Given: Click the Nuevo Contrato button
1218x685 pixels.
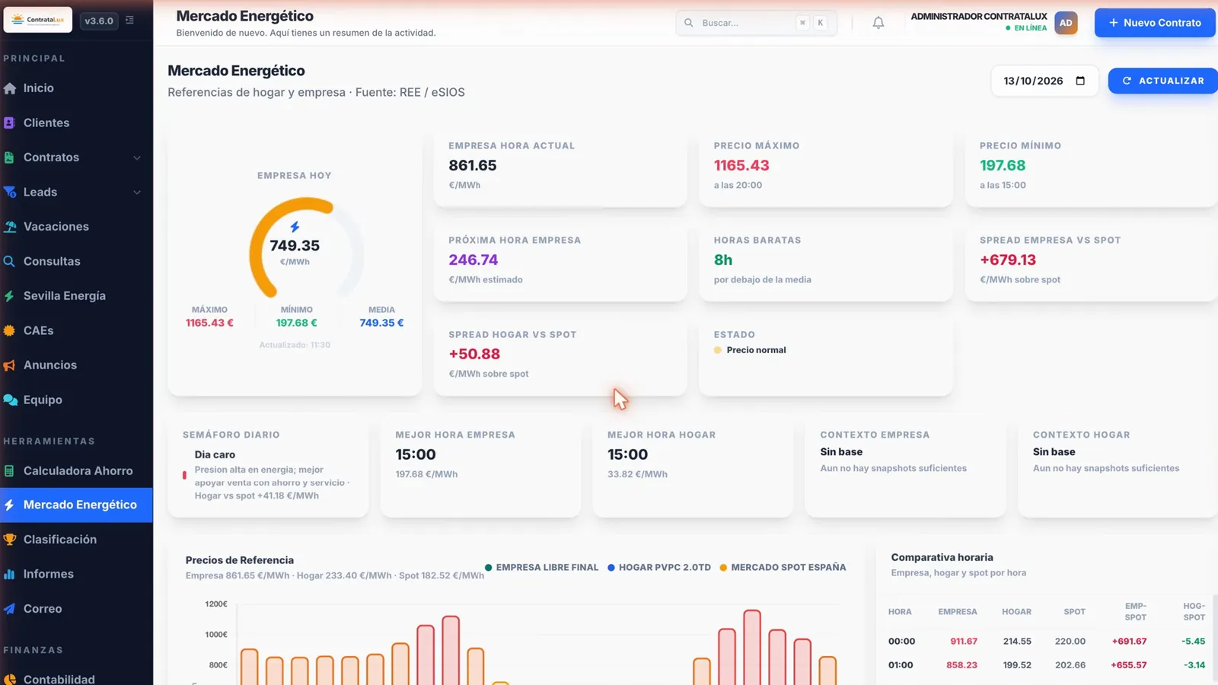Looking at the screenshot, I should click(1155, 23).
